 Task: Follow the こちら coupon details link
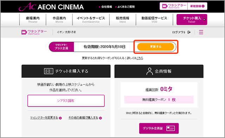(140, 58)
